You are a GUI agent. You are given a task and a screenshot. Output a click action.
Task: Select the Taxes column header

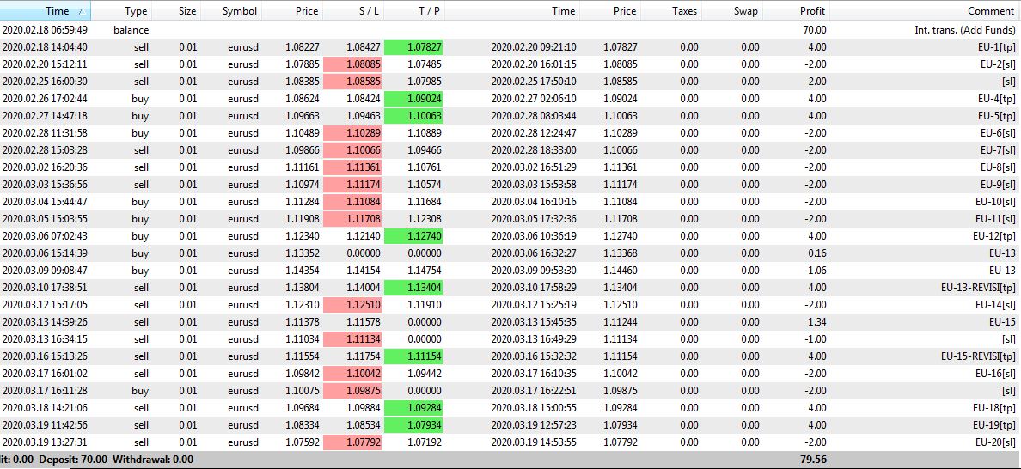tap(684, 11)
